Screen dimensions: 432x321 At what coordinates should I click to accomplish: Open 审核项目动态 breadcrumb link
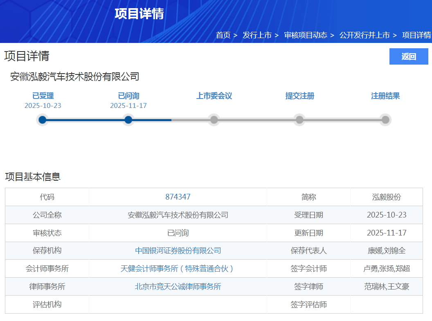pos(306,35)
